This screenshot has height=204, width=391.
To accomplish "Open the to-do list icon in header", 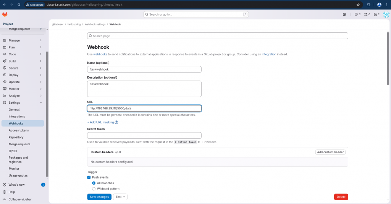I will pos(376,14).
